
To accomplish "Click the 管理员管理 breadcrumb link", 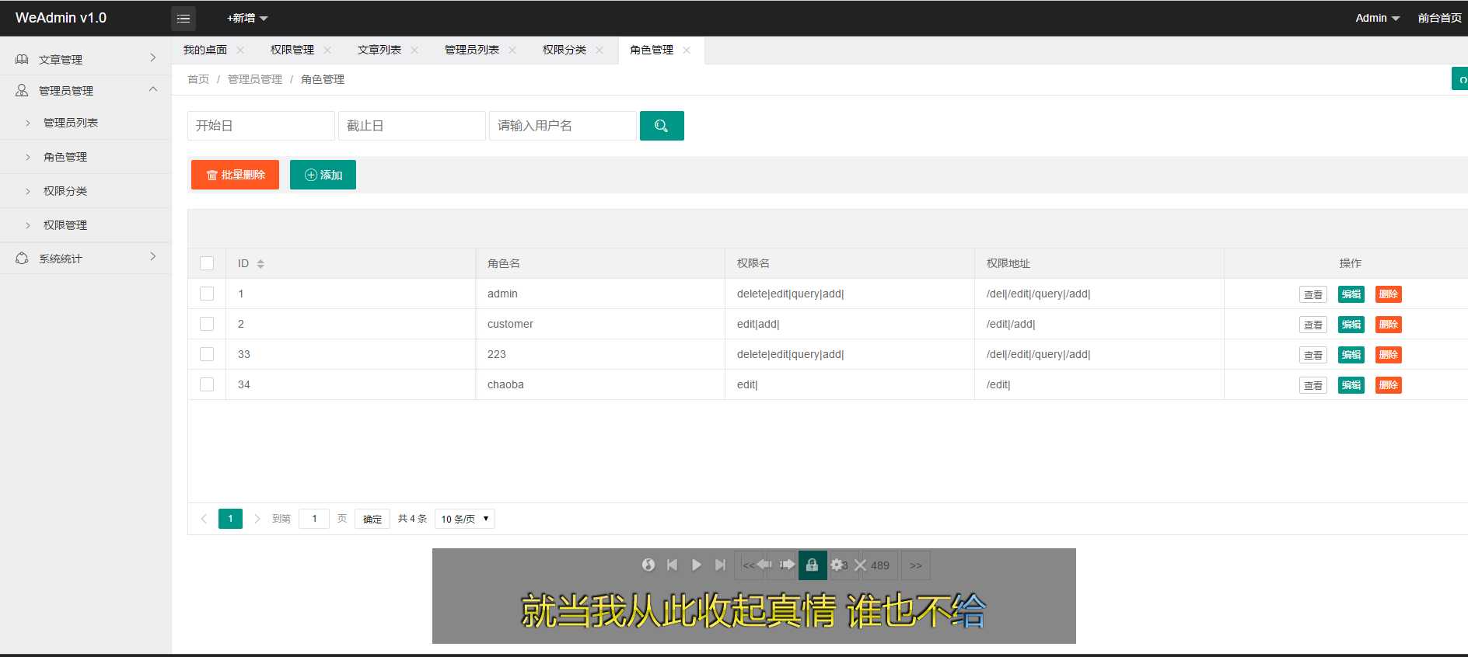I will pyautogui.click(x=255, y=79).
